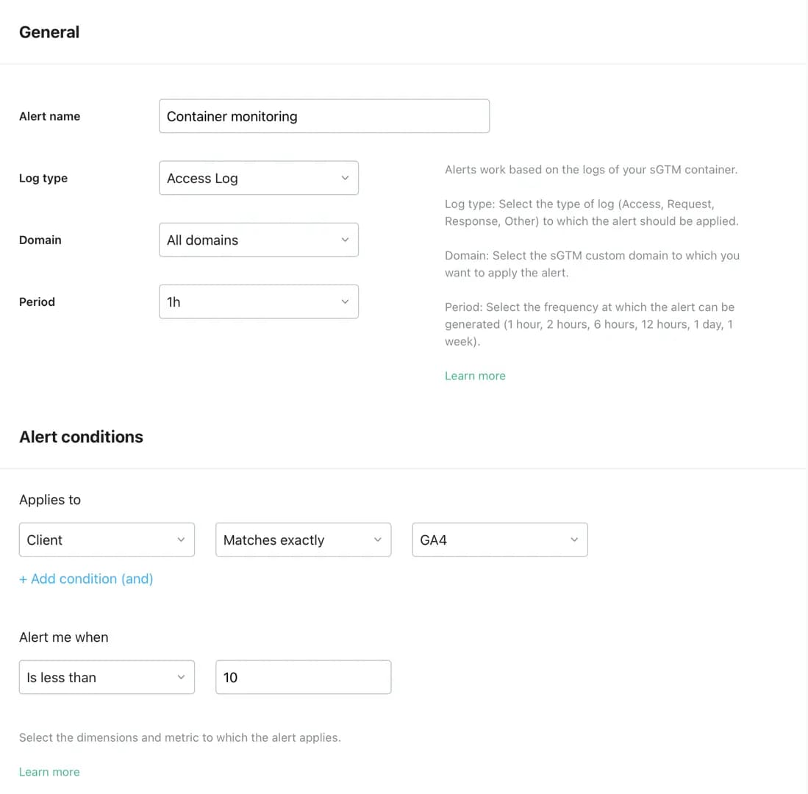Click the Applies to label
This screenshot has height=794, width=808.
coord(50,500)
